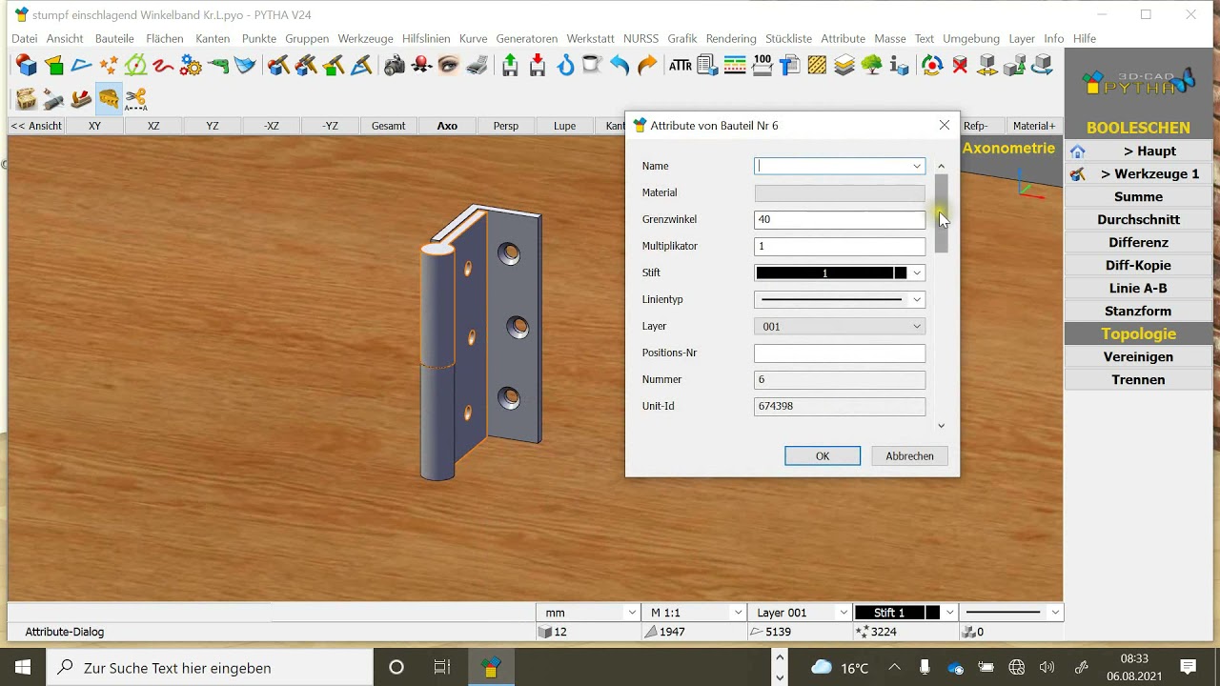Open the green tree environment icon

coord(871,66)
